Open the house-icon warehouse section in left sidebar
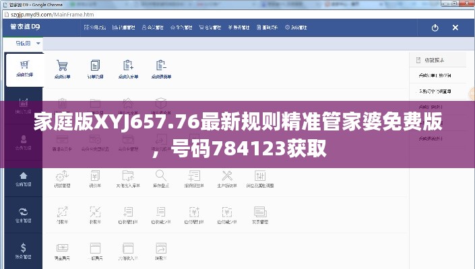 point(24,179)
